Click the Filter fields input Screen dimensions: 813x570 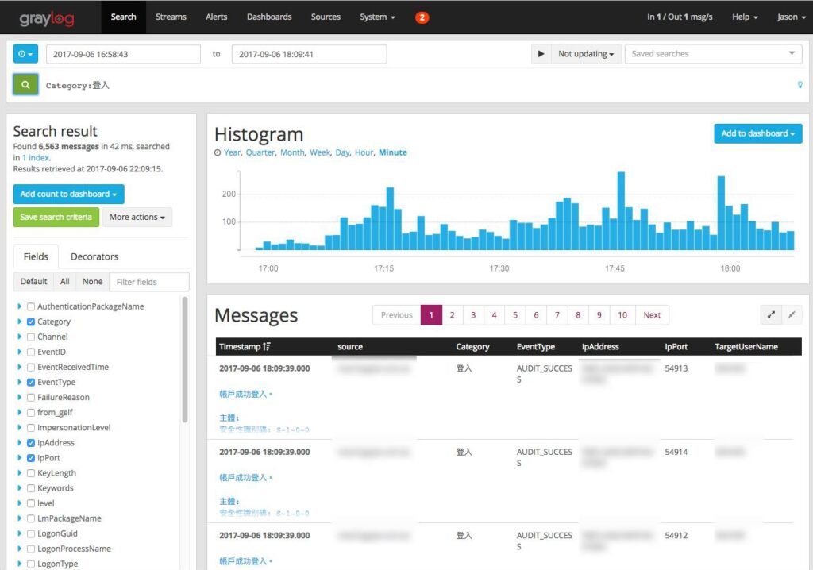point(149,282)
